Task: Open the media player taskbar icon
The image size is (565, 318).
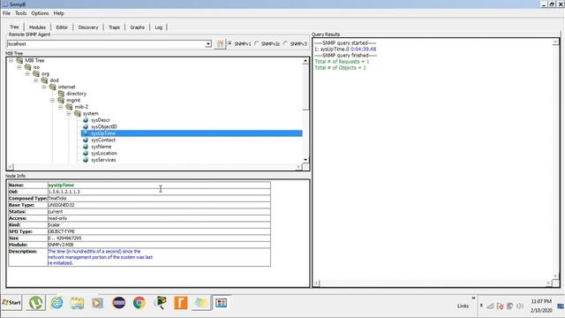Action: point(97,303)
